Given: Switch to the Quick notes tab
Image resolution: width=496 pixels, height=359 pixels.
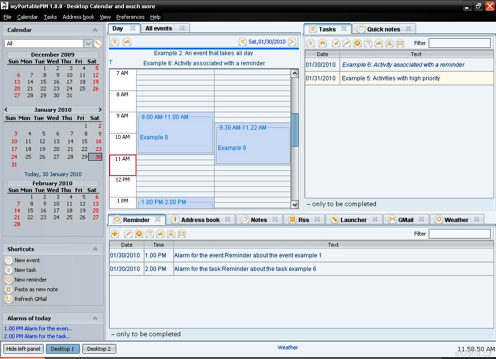Looking at the screenshot, I should point(383,29).
